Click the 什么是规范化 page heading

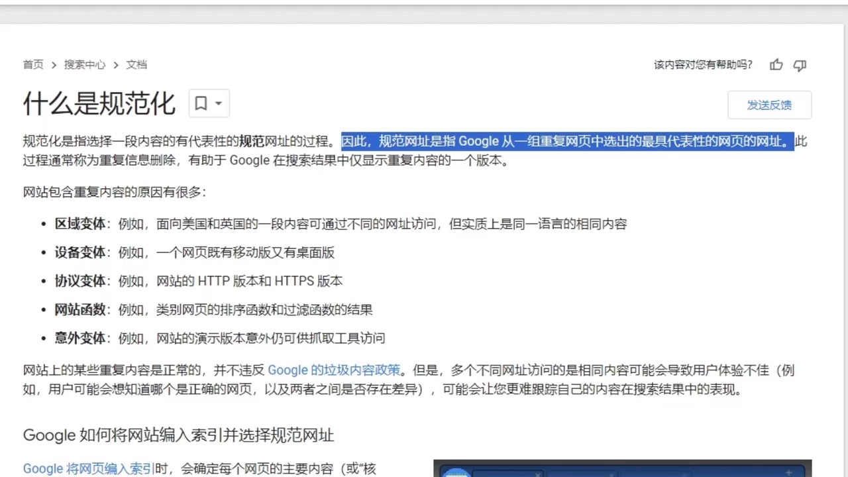coord(99,103)
